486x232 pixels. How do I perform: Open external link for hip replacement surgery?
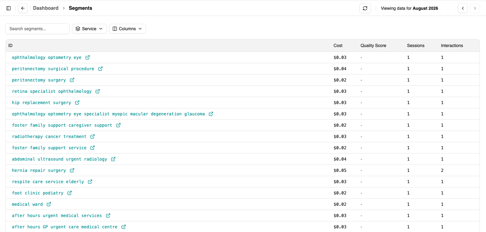(x=77, y=103)
